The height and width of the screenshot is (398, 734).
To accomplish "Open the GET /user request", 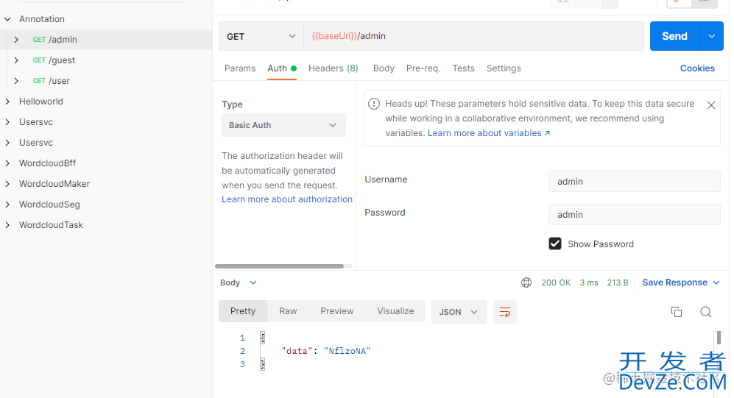I will (51, 81).
